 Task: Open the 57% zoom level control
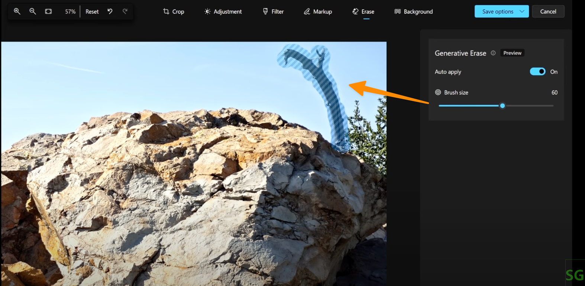70,12
